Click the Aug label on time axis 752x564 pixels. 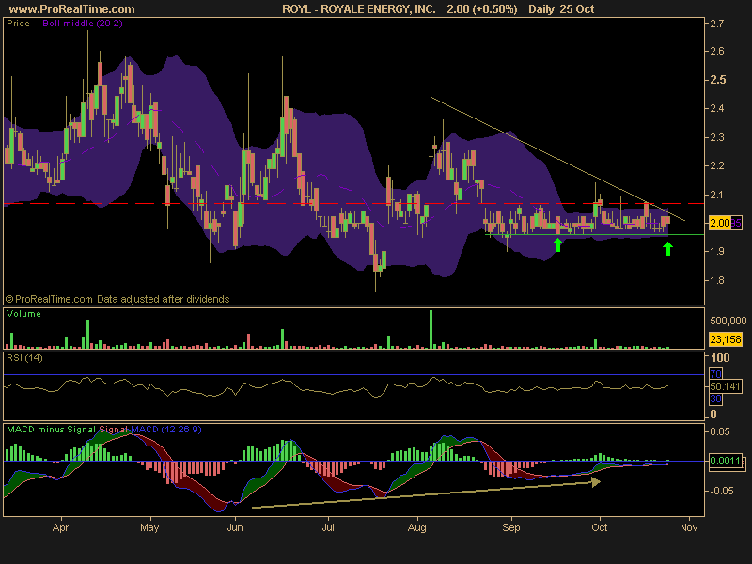point(416,528)
